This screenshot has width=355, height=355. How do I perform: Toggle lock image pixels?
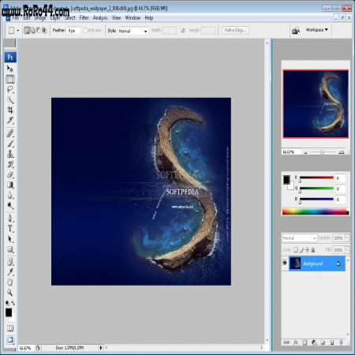point(301,250)
